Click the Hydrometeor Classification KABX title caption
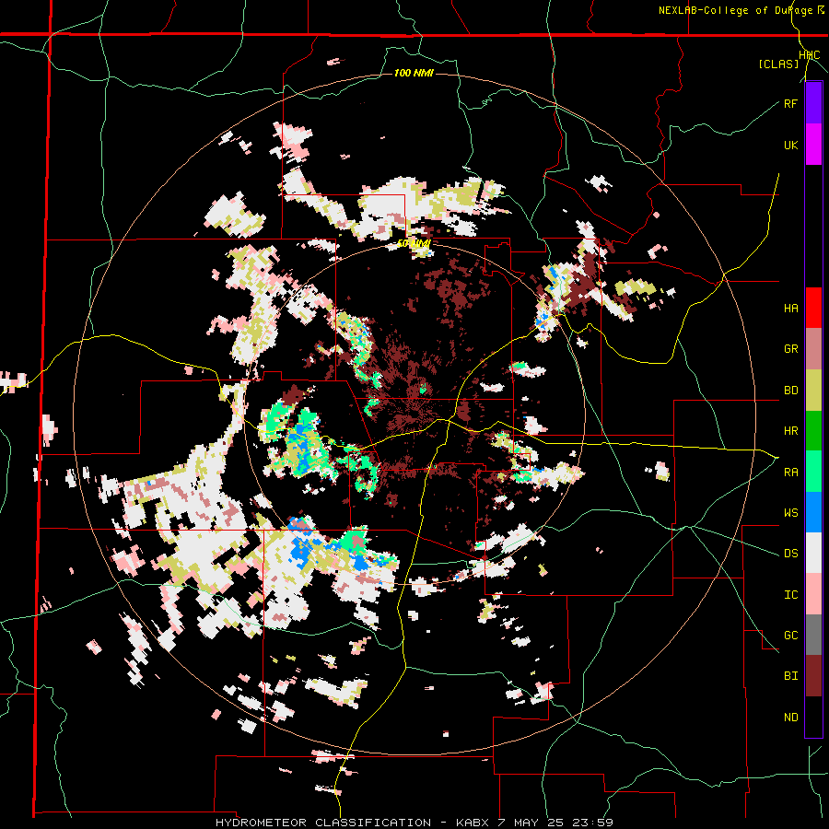Screen dimensions: 829x829 coord(414,823)
